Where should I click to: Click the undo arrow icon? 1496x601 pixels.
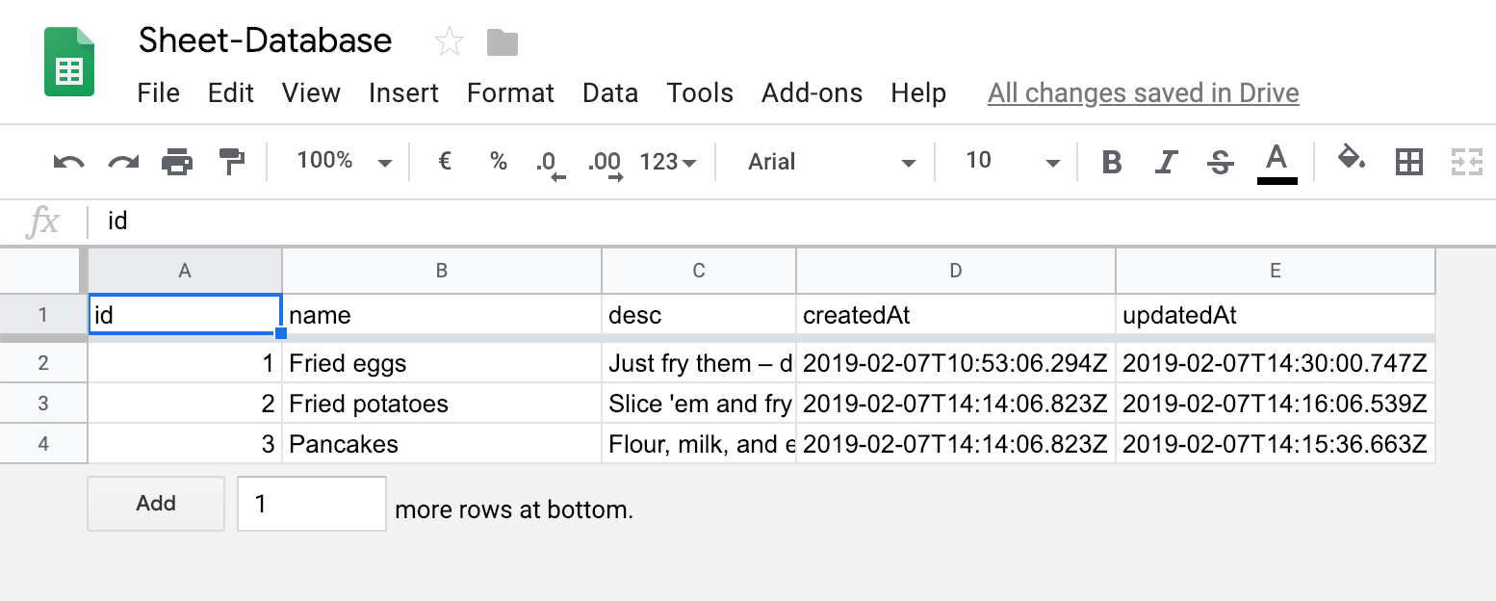click(68, 162)
